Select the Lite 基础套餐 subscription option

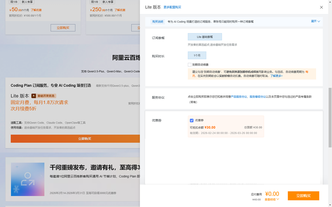pyautogui.click(x=205, y=37)
